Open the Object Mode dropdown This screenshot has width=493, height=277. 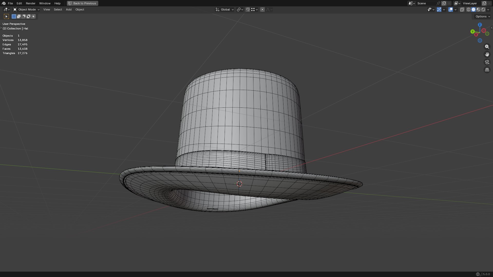point(26,9)
